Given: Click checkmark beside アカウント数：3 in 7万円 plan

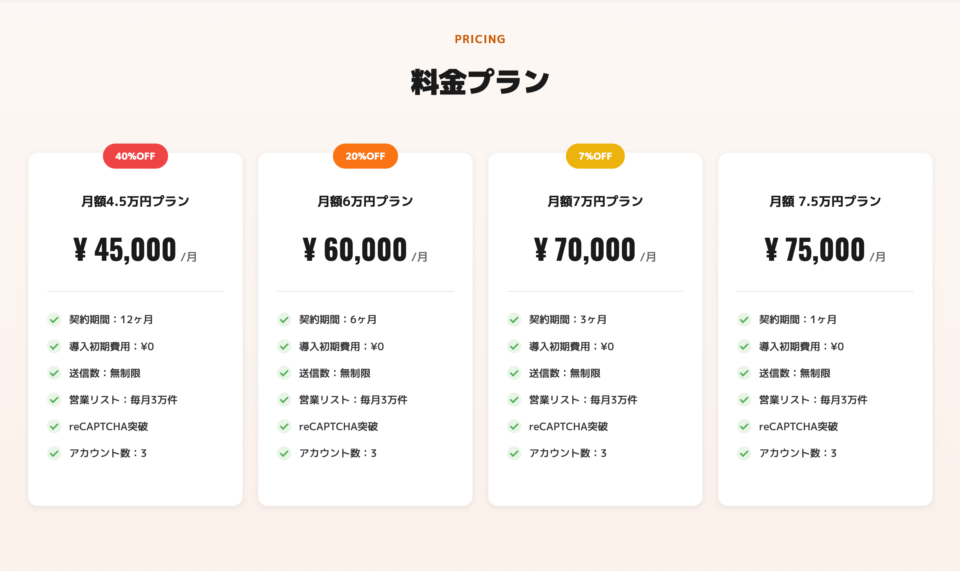Looking at the screenshot, I should pyautogui.click(x=514, y=453).
